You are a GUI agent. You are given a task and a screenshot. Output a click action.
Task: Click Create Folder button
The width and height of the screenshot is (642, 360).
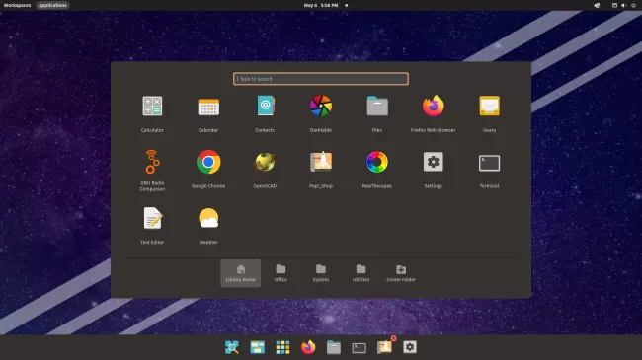tap(401, 273)
